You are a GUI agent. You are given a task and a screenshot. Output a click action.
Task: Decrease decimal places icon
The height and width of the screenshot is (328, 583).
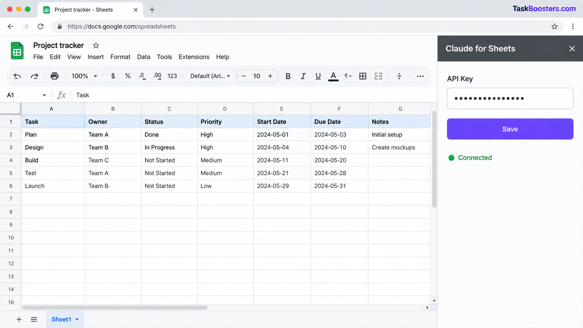coord(142,76)
